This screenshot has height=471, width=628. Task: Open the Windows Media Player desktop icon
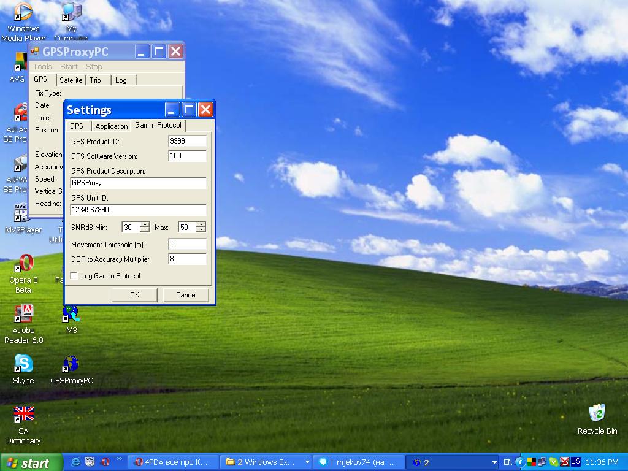[23, 21]
